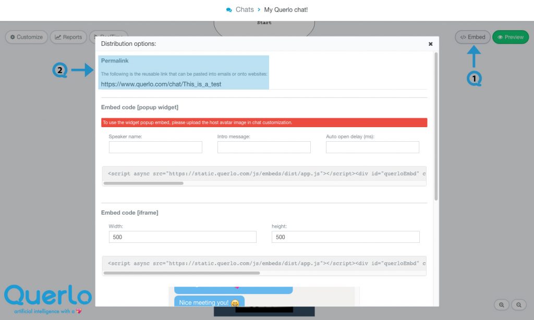The height and width of the screenshot is (320, 534).
Task: Click the Embed code [iframe] heading
Action: click(x=129, y=213)
